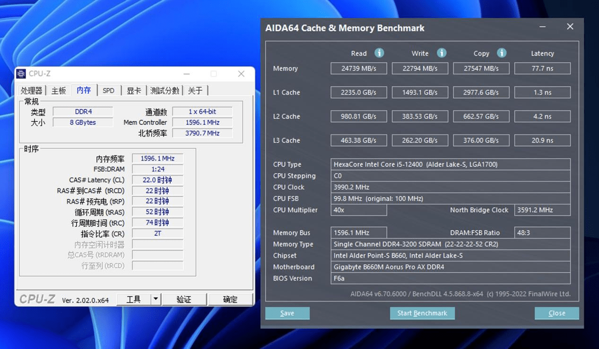Viewport: 599px width, 349px height.
Task: Close AIDA64 window using title bar X
Action: (x=570, y=27)
